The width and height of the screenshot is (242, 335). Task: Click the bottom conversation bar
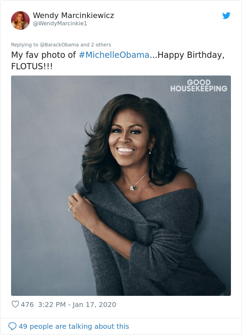tap(121, 326)
